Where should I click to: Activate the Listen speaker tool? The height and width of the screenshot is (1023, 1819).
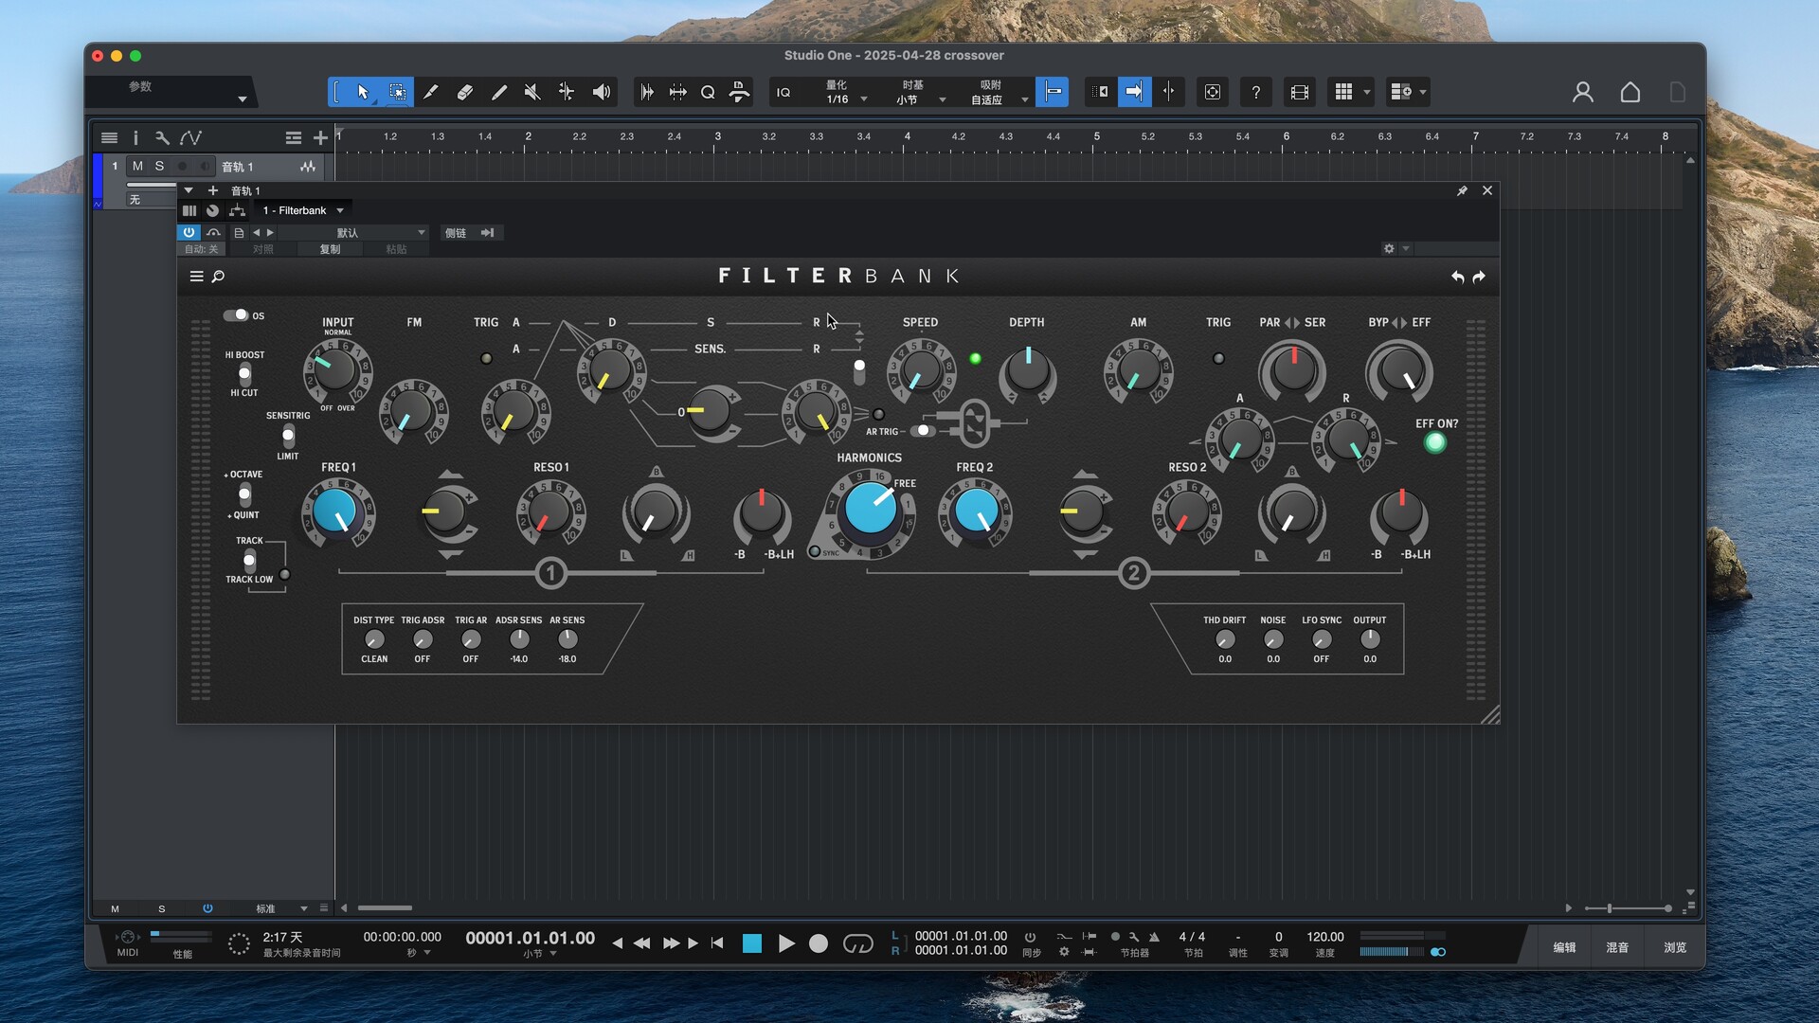pyautogui.click(x=601, y=92)
